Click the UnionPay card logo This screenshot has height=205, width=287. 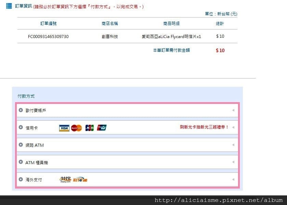tap(102, 128)
